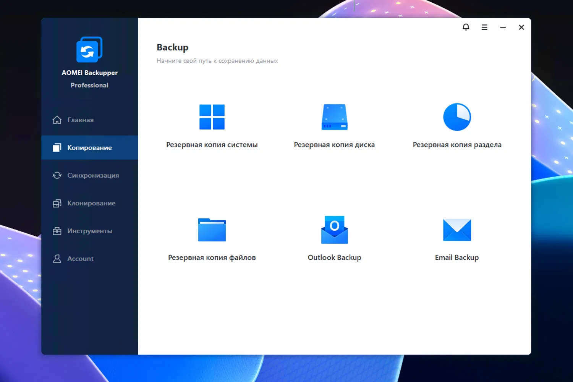Image resolution: width=573 pixels, height=382 pixels.
Task: Click the subtitle Начните свой путь к сохранению данных
Action: (217, 61)
